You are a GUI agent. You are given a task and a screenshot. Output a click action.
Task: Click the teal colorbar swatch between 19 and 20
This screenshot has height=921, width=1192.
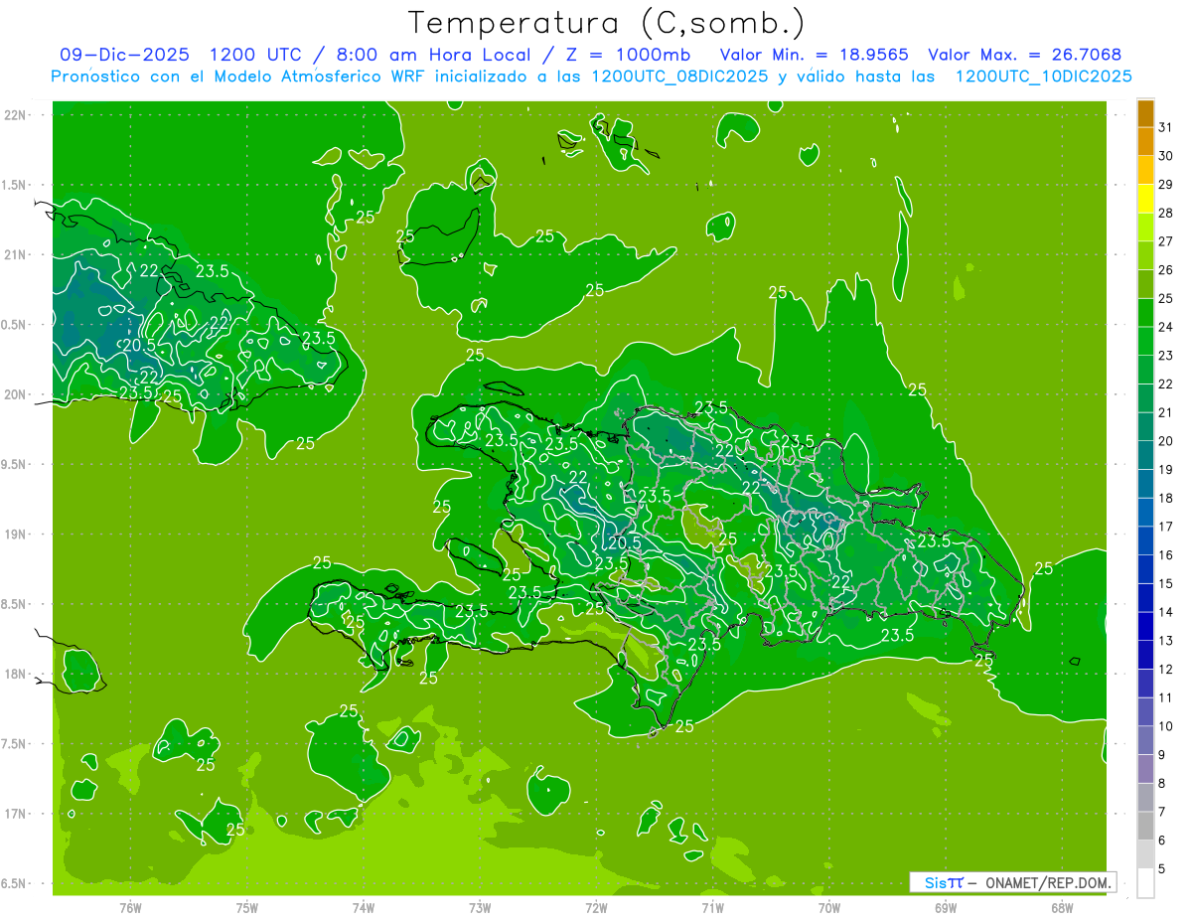pos(1145,455)
